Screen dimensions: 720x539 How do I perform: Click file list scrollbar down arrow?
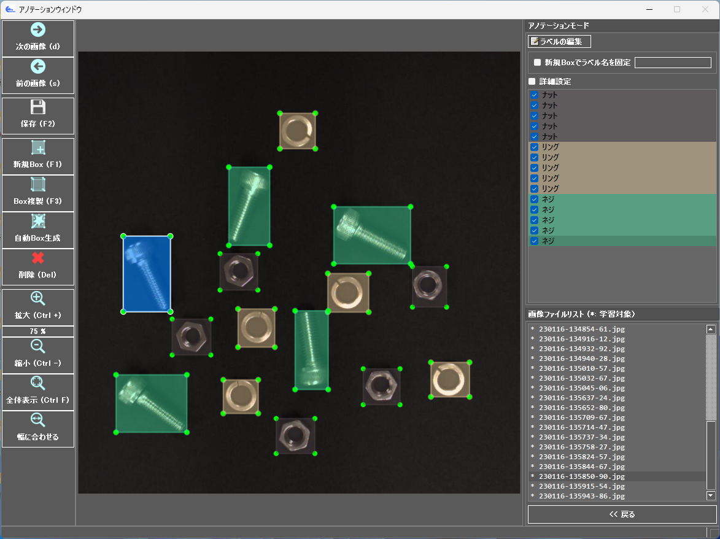pyautogui.click(x=711, y=495)
